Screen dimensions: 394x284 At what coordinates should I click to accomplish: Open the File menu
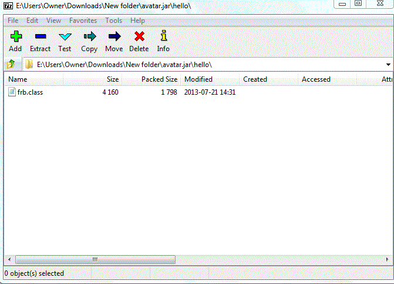(13, 21)
